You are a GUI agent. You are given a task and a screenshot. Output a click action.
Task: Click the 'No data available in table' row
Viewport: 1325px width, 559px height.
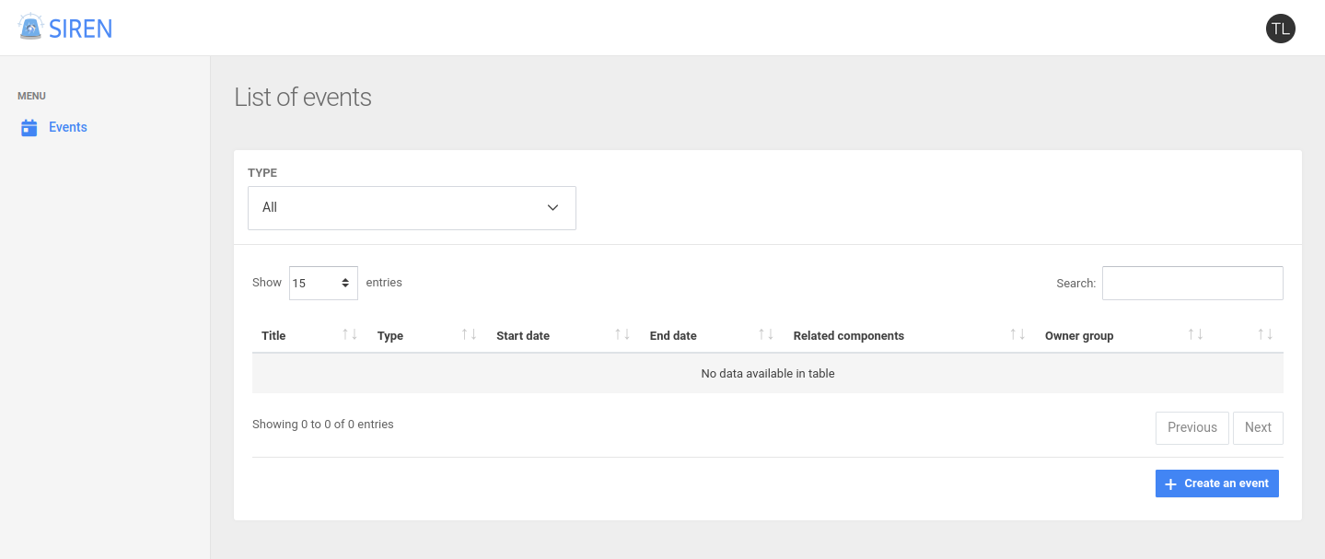767,374
